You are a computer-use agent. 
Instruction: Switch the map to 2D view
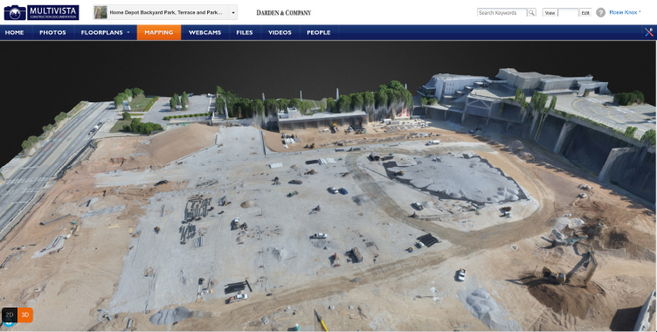[x=10, y=315]
